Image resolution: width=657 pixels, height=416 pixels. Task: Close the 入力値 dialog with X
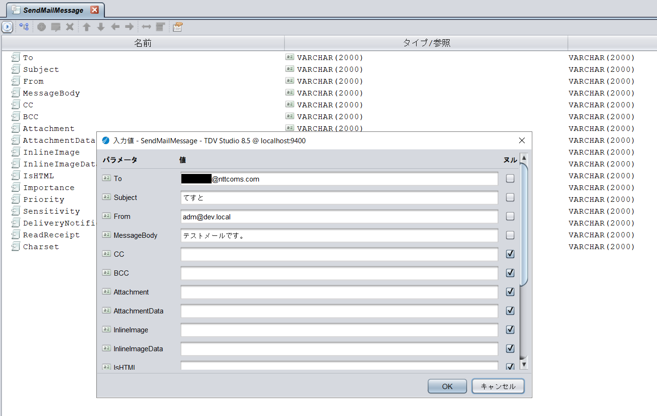[522, 140]
